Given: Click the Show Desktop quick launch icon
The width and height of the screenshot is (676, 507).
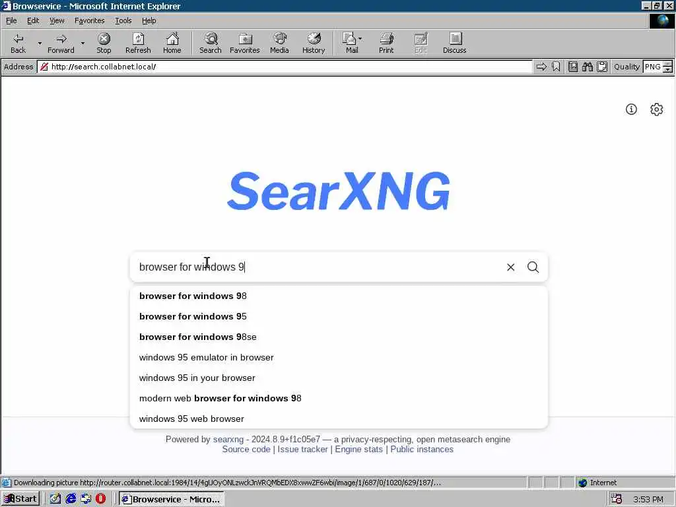Looking at the screenshot, I should [55, 499].
